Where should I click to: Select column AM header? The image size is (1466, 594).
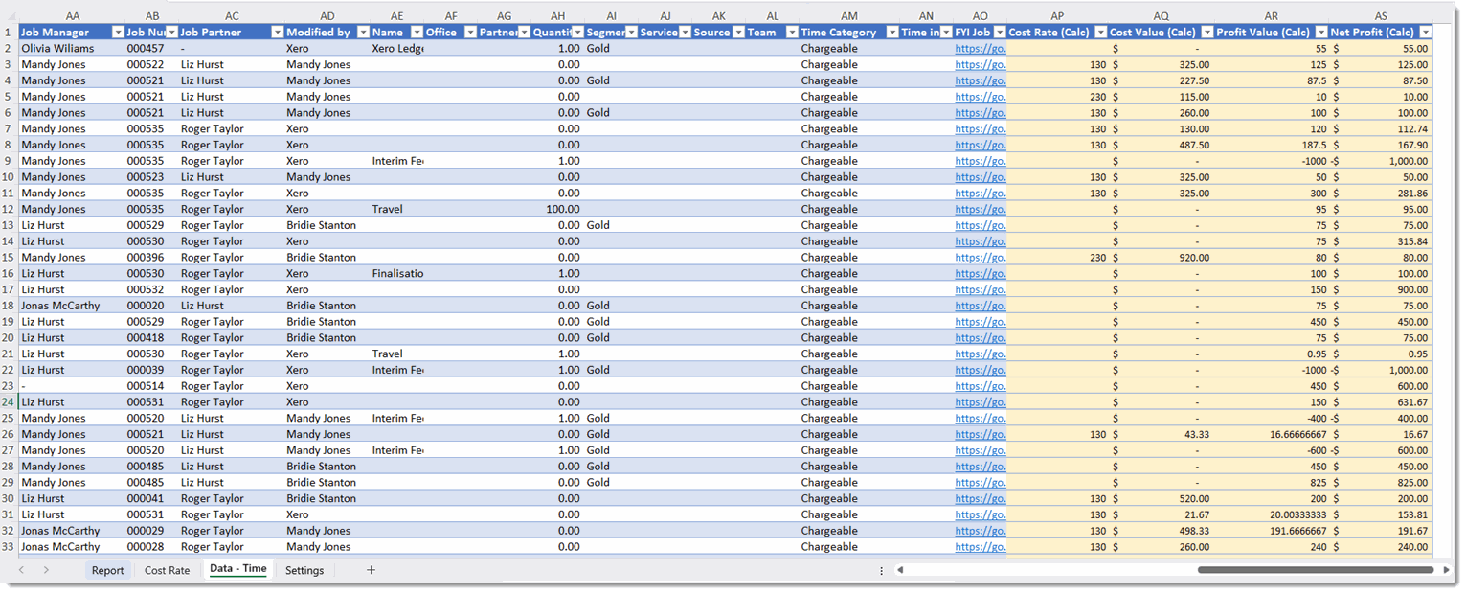tap(848, 16)
